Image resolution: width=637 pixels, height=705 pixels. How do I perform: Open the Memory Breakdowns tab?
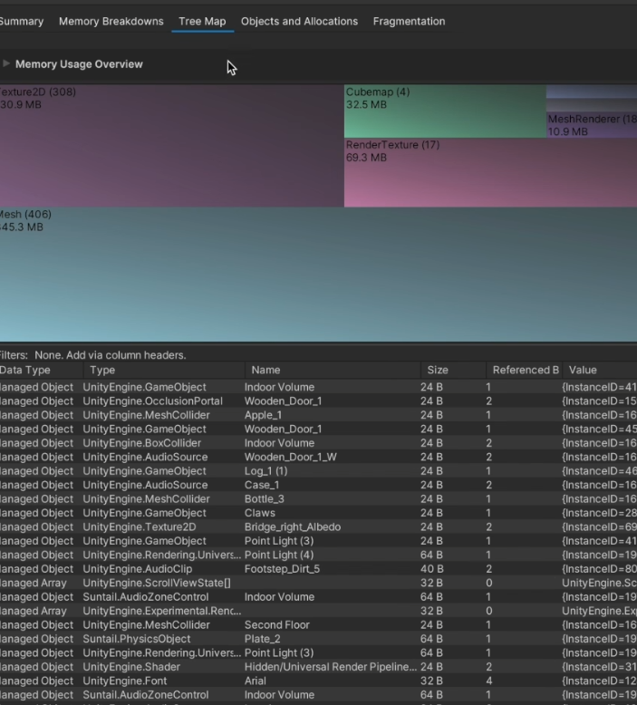pos(111,21)
